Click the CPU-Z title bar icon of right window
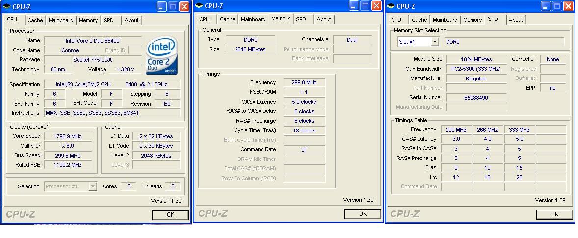 point(391,6)
